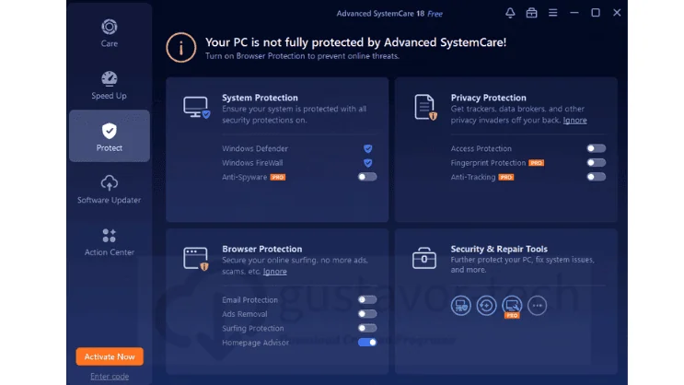684x385 pixels.
Task: Open the Speed Up section
Action: (x=109, y=85)
